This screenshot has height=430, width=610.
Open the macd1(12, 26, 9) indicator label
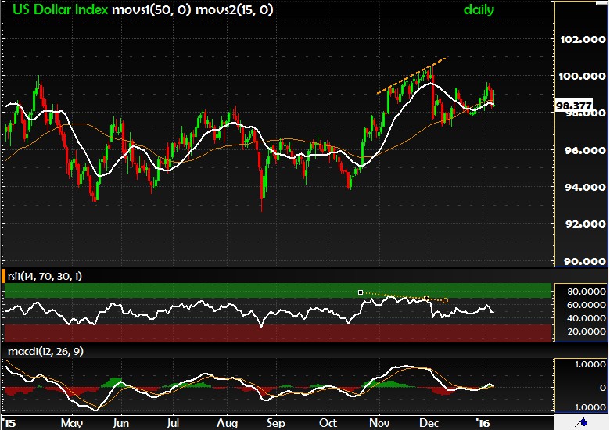[x=45, y=351]
